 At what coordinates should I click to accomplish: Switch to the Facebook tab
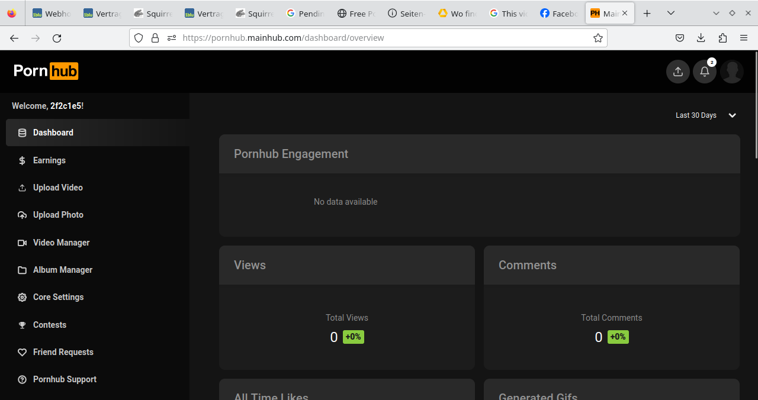(x=559, y=13)
